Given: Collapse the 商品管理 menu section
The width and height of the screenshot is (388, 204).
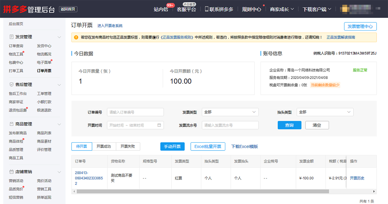Looking at the screenshot, I should pyautogui.click(x=59, y=124).
